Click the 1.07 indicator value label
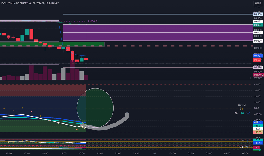264x156 pixels. click(x=256, y=147)
